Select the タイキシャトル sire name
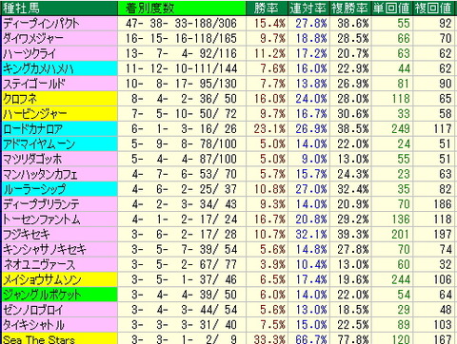Screen dimensions: 457x344 pos(33,325)
